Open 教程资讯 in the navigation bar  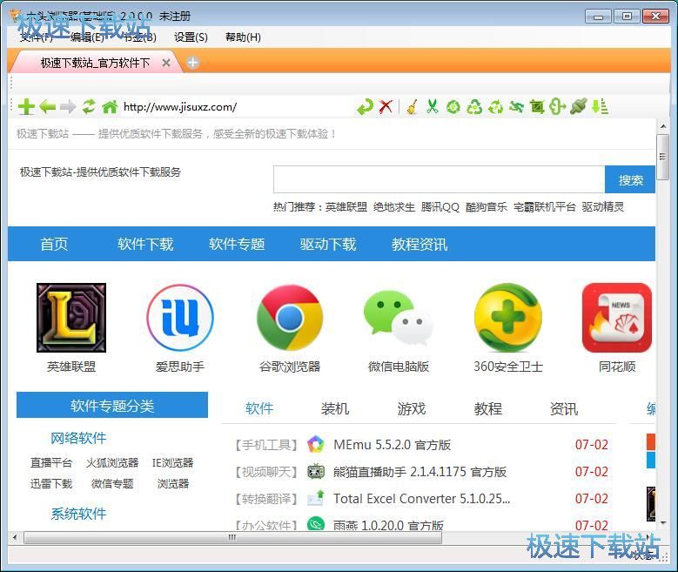(420, 244)
